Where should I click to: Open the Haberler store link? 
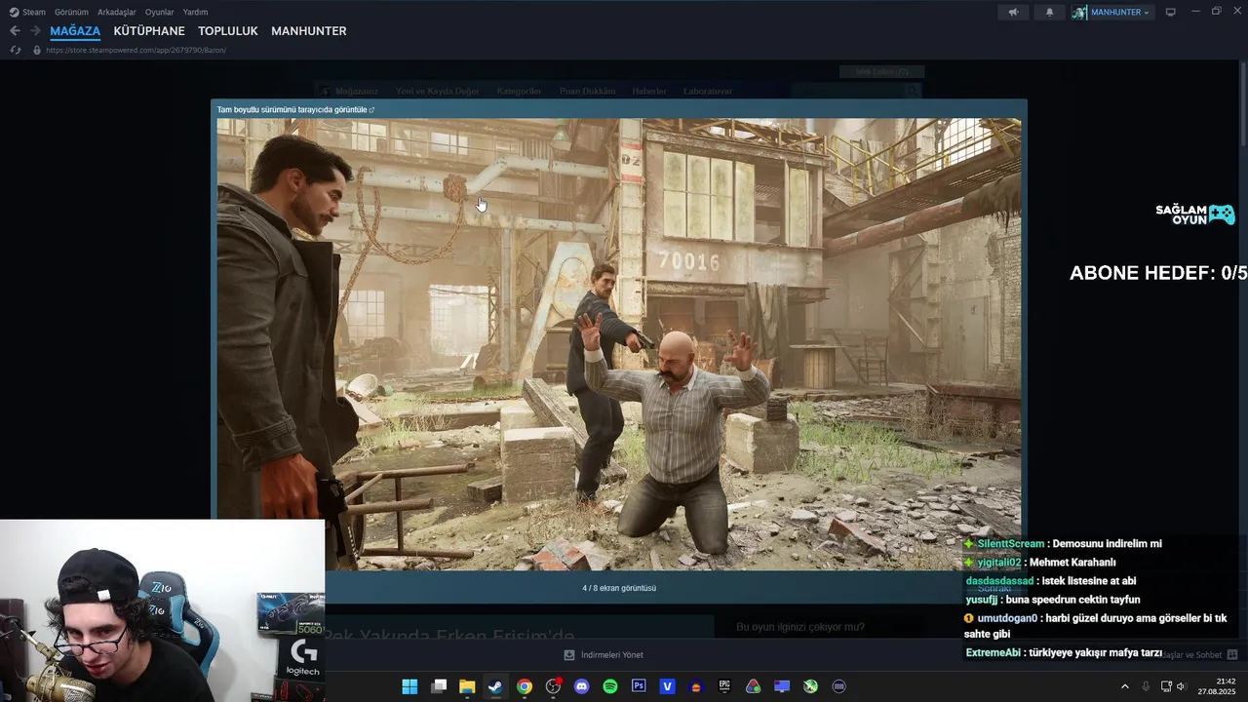[649, 91]
